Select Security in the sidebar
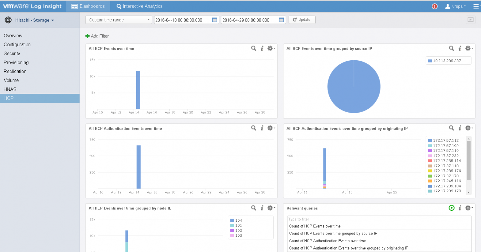The height and width of the screenshot is (252, 481). tap(40, 53)
